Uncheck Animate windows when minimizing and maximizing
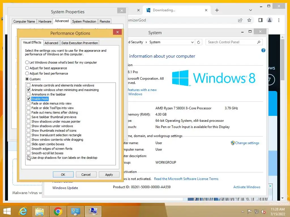The height and width of the screenshot is (217, 290). pos(29,90)
